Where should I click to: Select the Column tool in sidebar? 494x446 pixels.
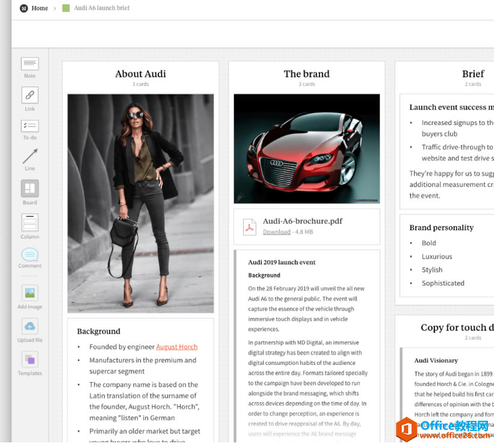pyautogui.click(x=30, y=222)
